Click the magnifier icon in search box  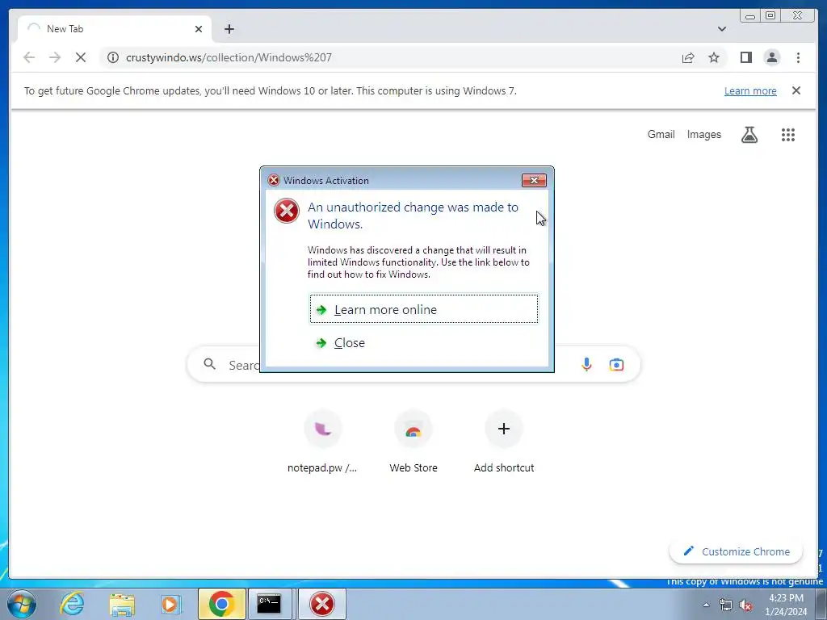pyautogui.click(x=209, y=364)
